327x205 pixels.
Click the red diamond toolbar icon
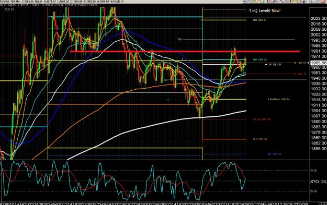coord(290,1)
